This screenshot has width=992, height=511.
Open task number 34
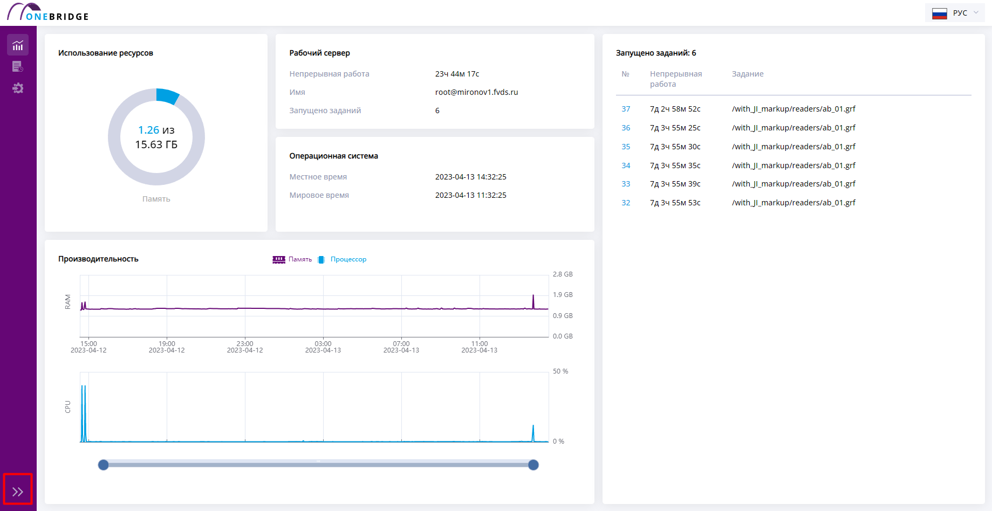point(626,165)
